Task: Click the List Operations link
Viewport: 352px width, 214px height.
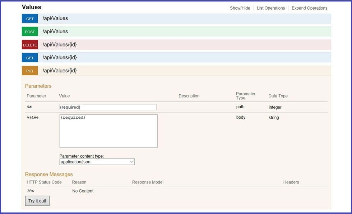Action: pyautogui.click(x=271, y=8)
